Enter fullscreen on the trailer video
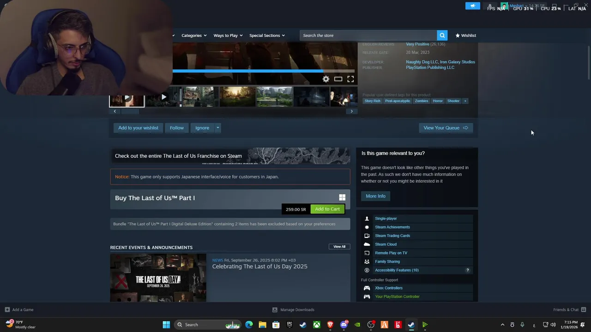The width and height of the screenshot is (591, 332). (350, 79)
